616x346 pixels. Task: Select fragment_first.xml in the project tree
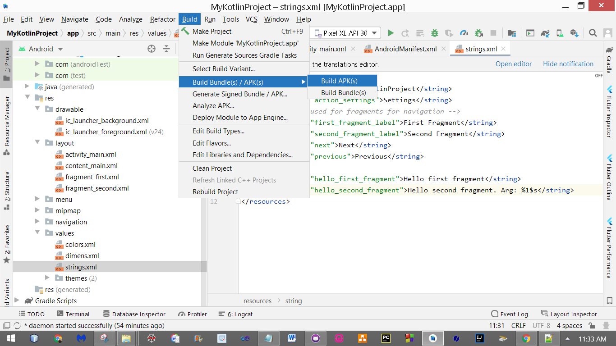[x=92, y=177]
